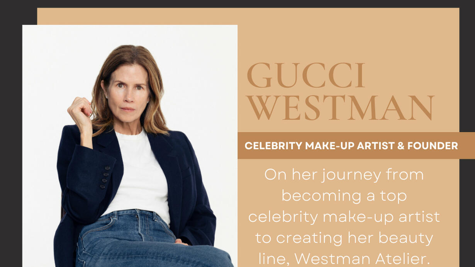This screenshot has height=267, width=475.
Task: Select the large "WESTMAN" heading text
Action: (341, 108)
